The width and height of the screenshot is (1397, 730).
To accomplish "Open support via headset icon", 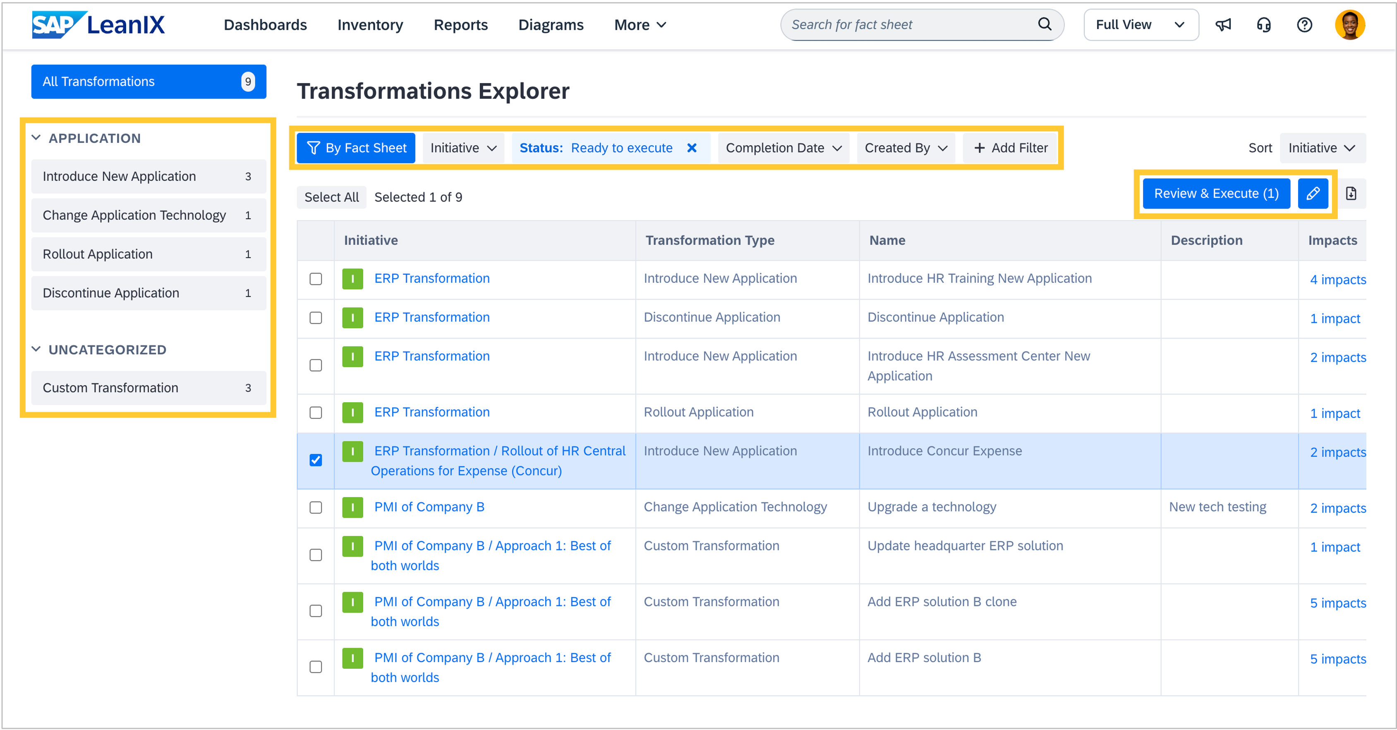I will click(1264, 25).
